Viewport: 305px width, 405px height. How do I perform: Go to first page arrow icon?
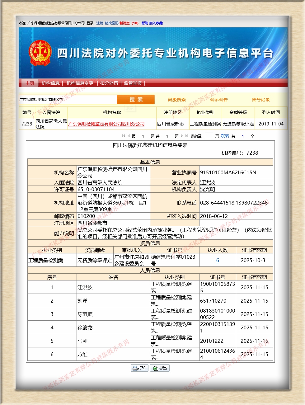pos(124,136)
